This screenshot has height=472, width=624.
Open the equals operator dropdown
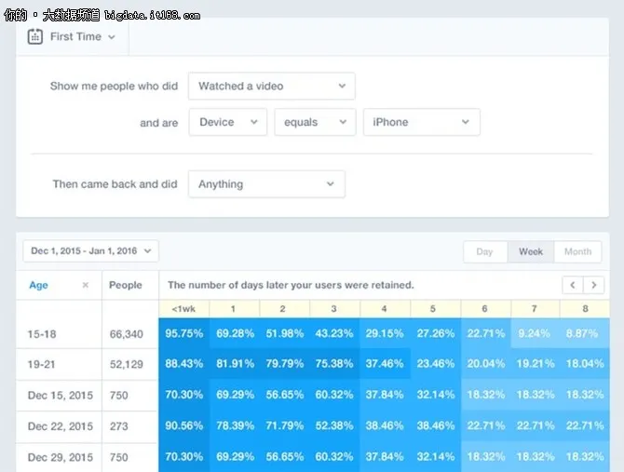coord(315,122)
